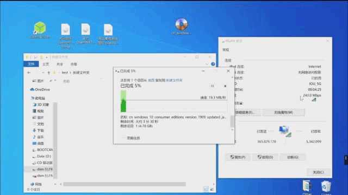Screen dimensions: 348x195
Task: Select the BOOTCAMP drive in navigation pane
Action: (42, 149)
